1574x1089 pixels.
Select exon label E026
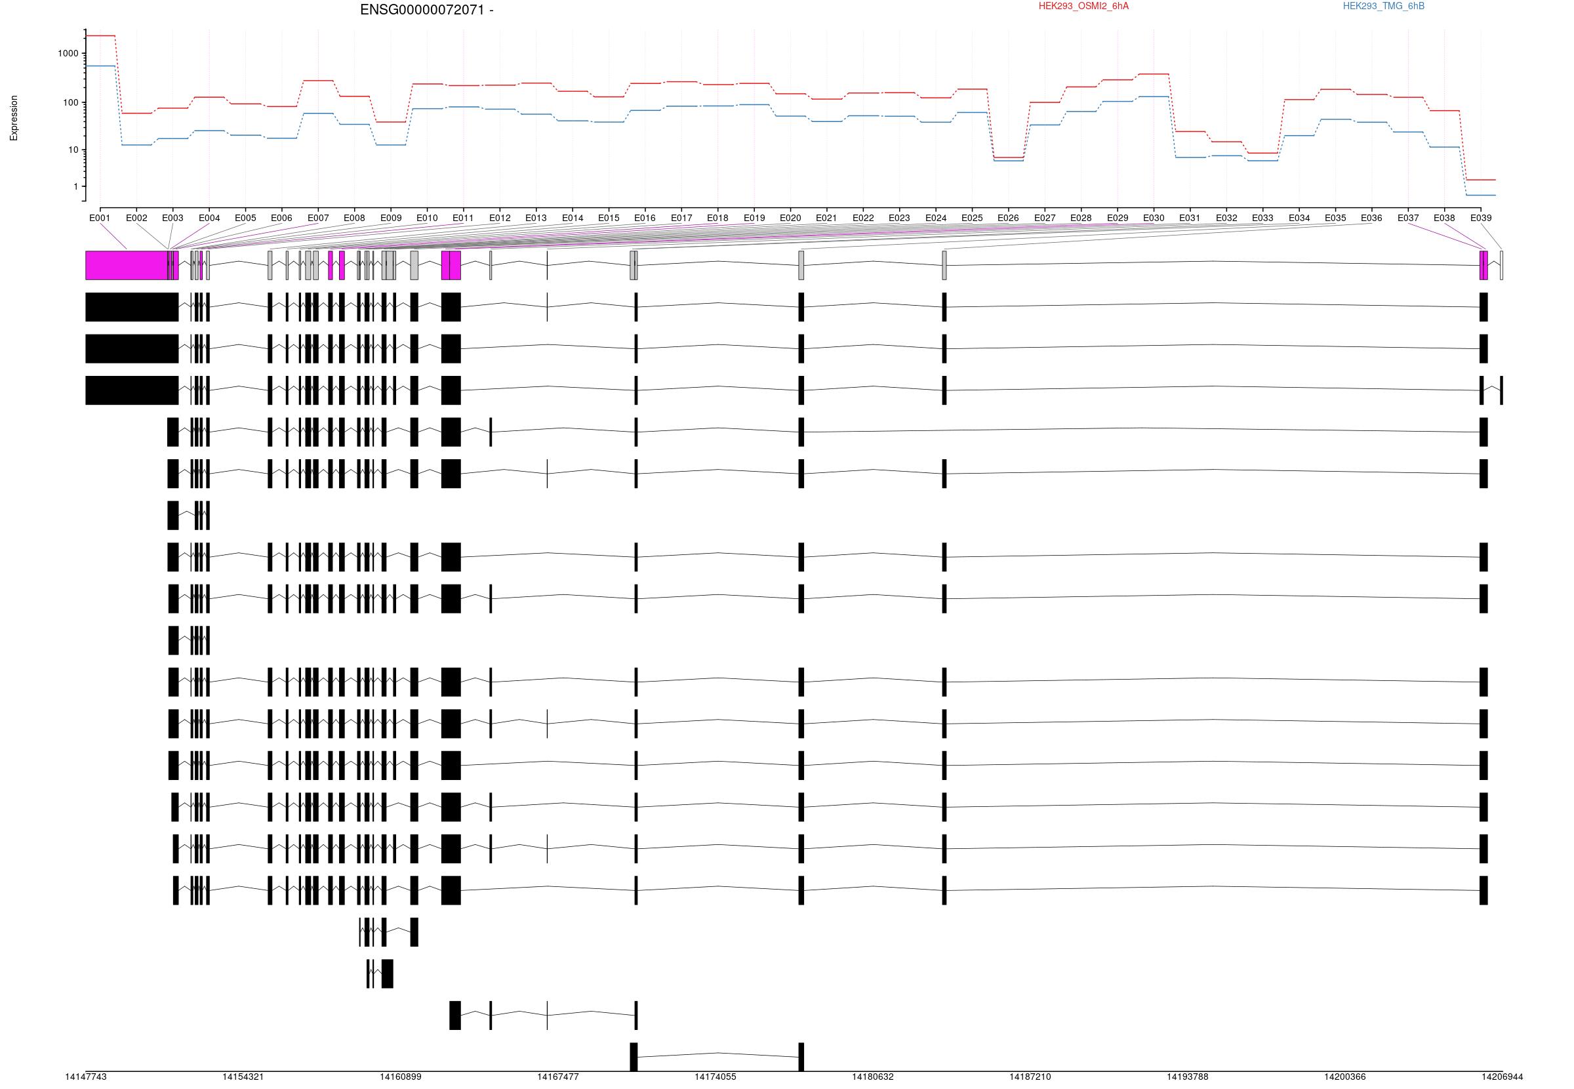[x=1009, y=218]
